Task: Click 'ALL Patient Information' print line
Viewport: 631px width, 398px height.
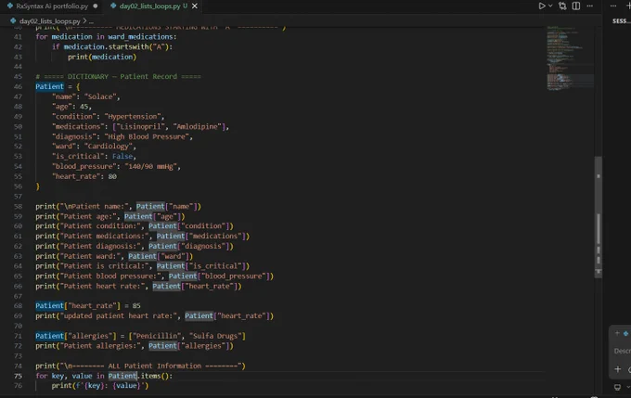Action: point(140,366)
